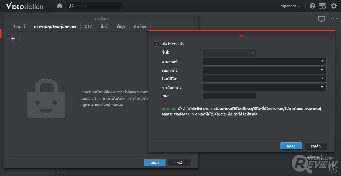Open the task list refresh icon
The image size is (341, 176).
pyautogui.click(x=323, y=6)
